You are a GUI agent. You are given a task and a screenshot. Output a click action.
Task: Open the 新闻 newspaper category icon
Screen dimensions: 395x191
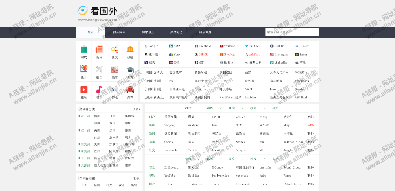[x=99, y=49]
